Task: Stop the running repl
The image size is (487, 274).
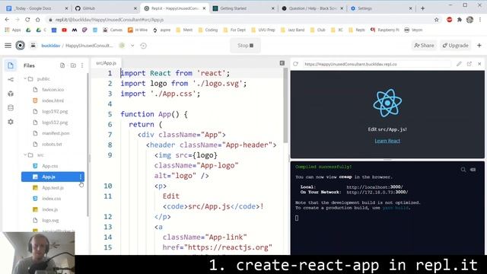Action: pyautogui.click(x=245, y=46)
